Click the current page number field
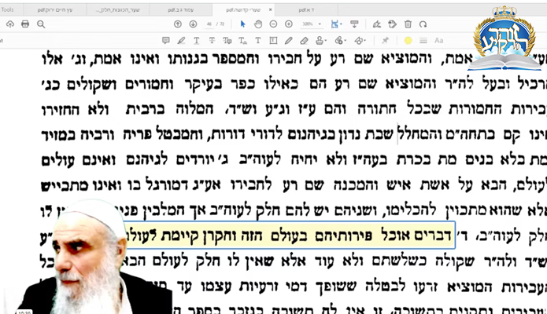This screenshot has width=547, height=314. pyautogui.click(x=209, y=24)
